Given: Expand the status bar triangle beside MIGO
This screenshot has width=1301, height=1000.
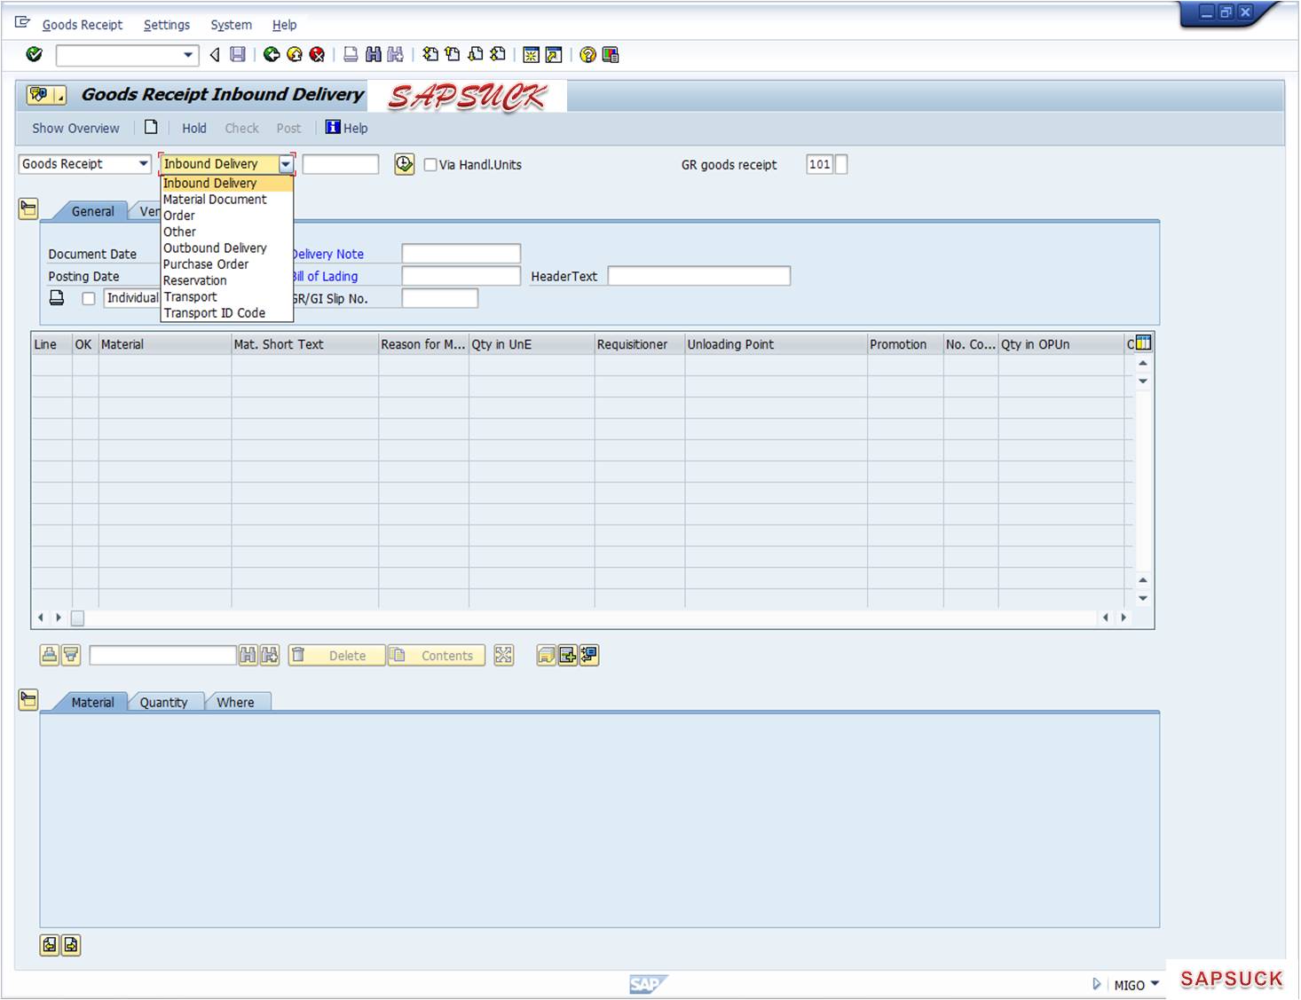Looking at the screenshot, I should point(1097,984).
